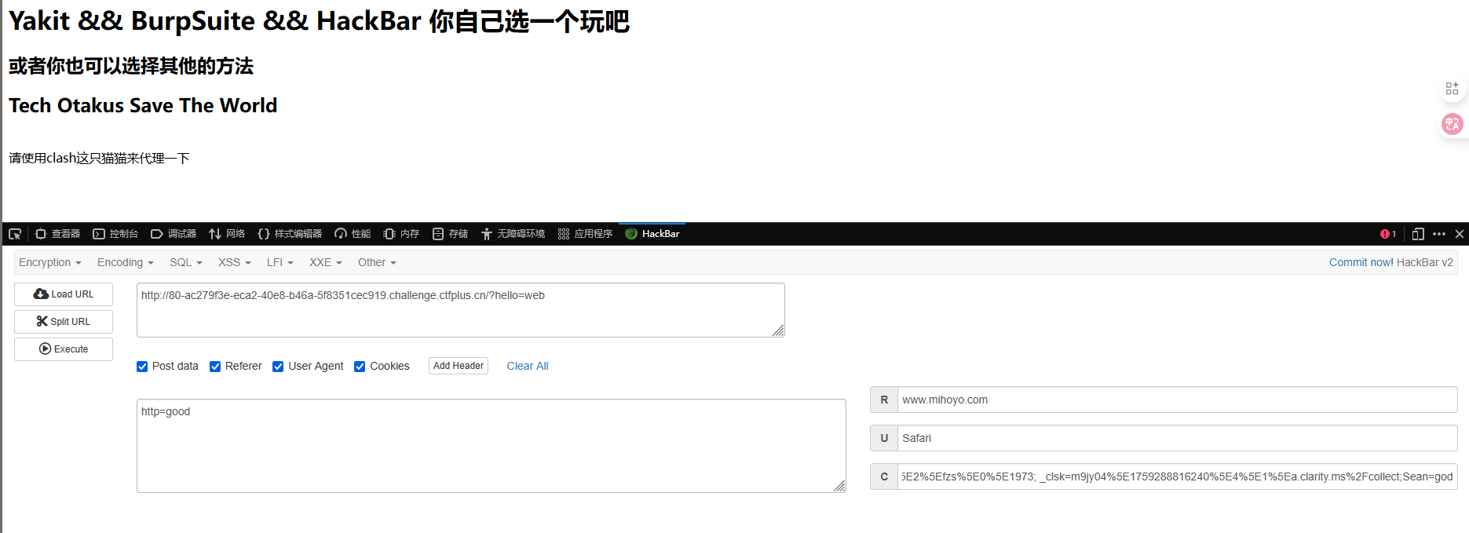Open the SQL dropdown menu
The image size is (1469, 533).
[x=185, y=262]
